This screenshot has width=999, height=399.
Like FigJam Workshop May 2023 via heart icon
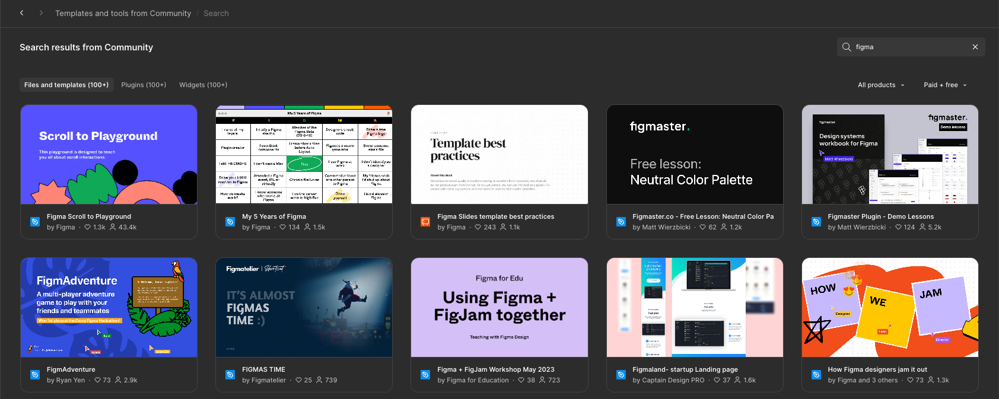[x=521, y=380]
